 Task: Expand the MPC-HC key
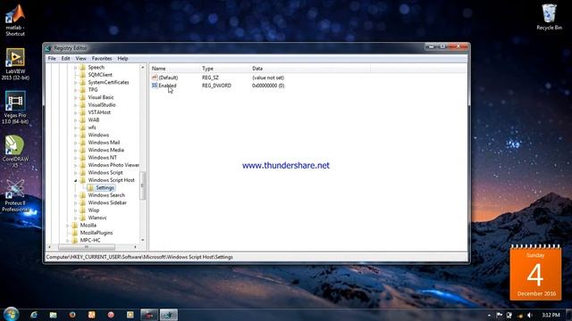tap(68, 240)
